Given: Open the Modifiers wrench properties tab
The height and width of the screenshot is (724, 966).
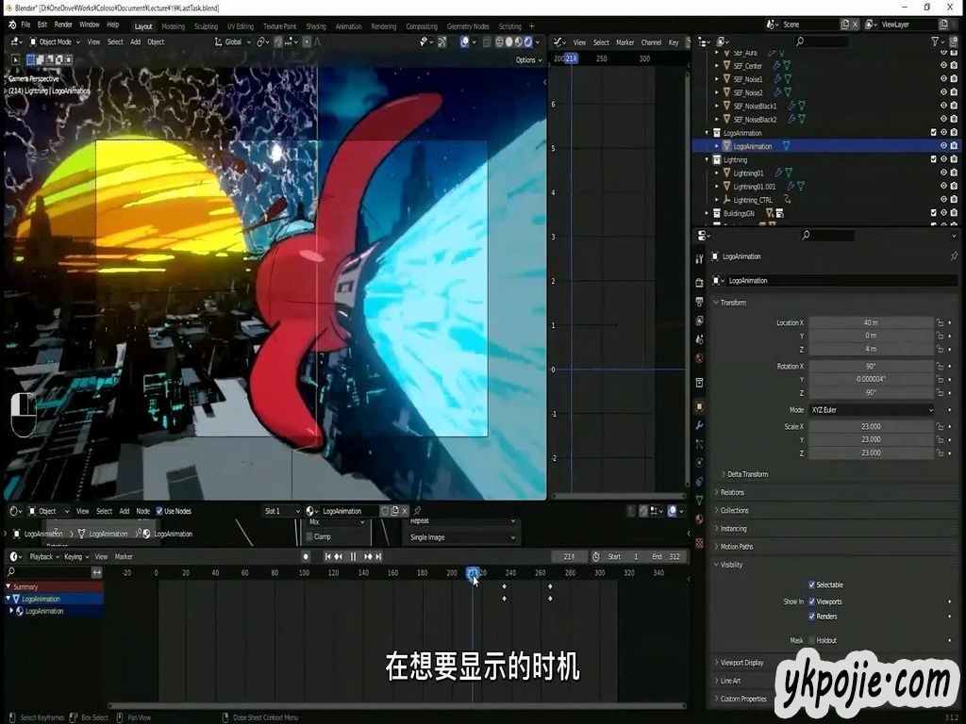Looking at the screenshot, I should pyautogui.click(x=699, y=425).
